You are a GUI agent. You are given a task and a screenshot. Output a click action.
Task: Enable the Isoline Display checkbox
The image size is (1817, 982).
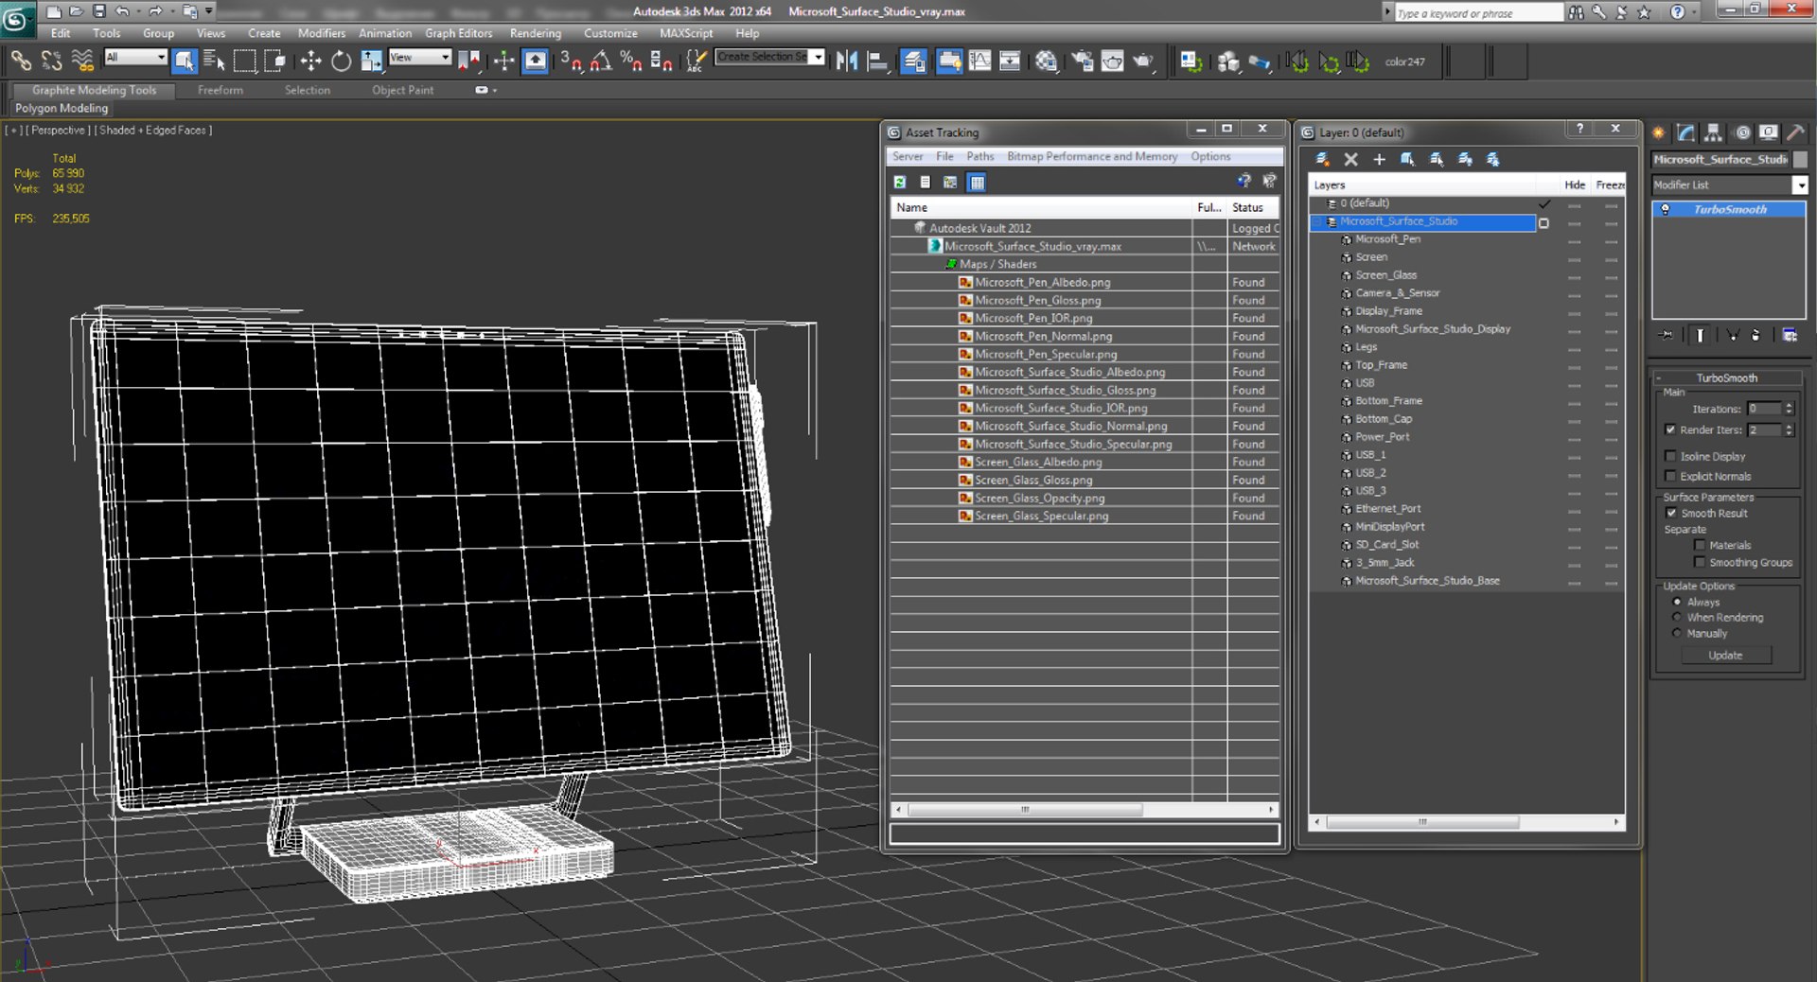click(1670, 456)
